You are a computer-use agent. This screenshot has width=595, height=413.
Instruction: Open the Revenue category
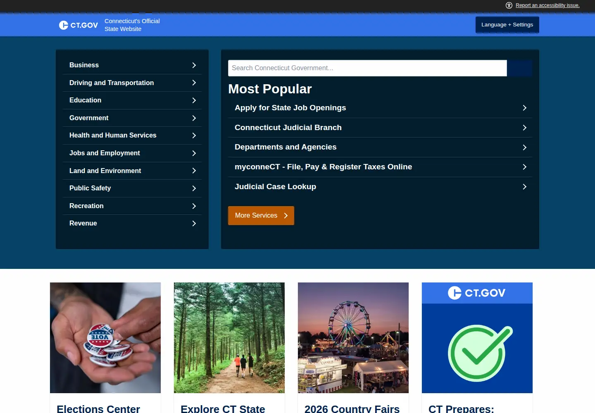[x=132, y=223]
